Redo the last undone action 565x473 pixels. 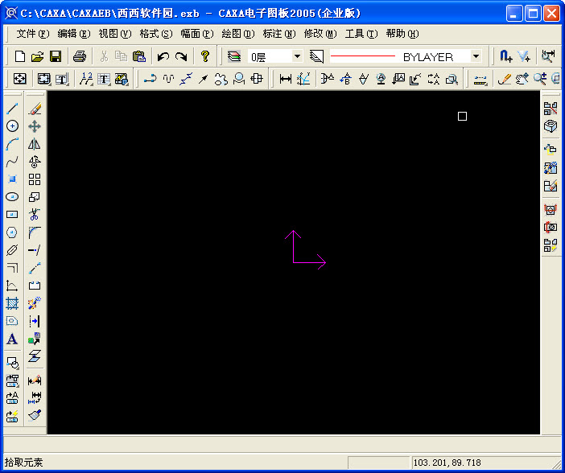coord(181,56)
